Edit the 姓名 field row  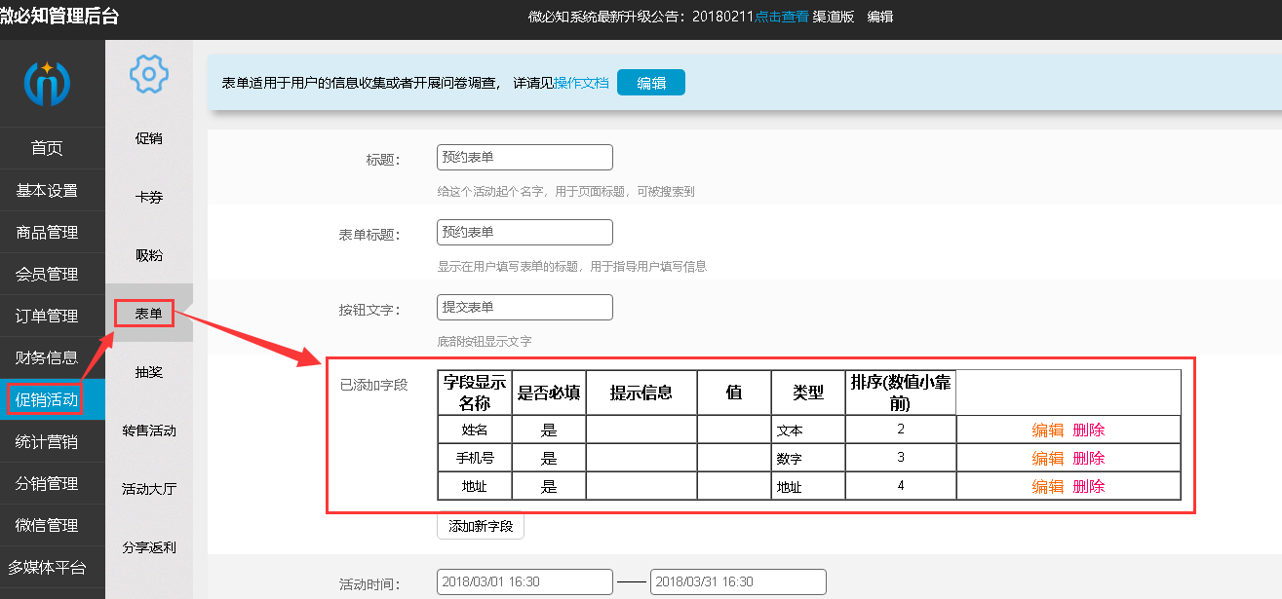[1048, 430]
